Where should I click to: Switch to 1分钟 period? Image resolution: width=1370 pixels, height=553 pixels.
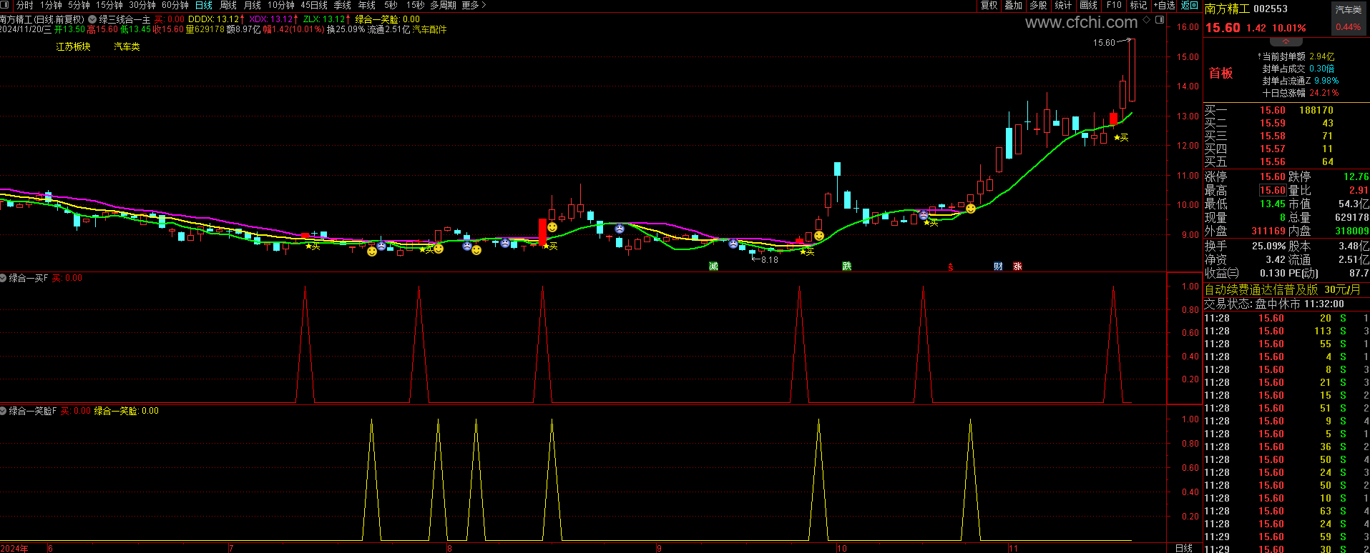tap(51, 5)
